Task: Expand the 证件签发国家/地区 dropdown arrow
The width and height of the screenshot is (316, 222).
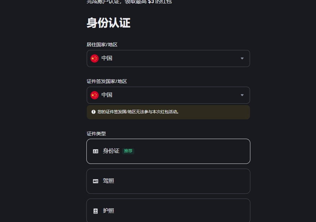Action: pos(242,95)
